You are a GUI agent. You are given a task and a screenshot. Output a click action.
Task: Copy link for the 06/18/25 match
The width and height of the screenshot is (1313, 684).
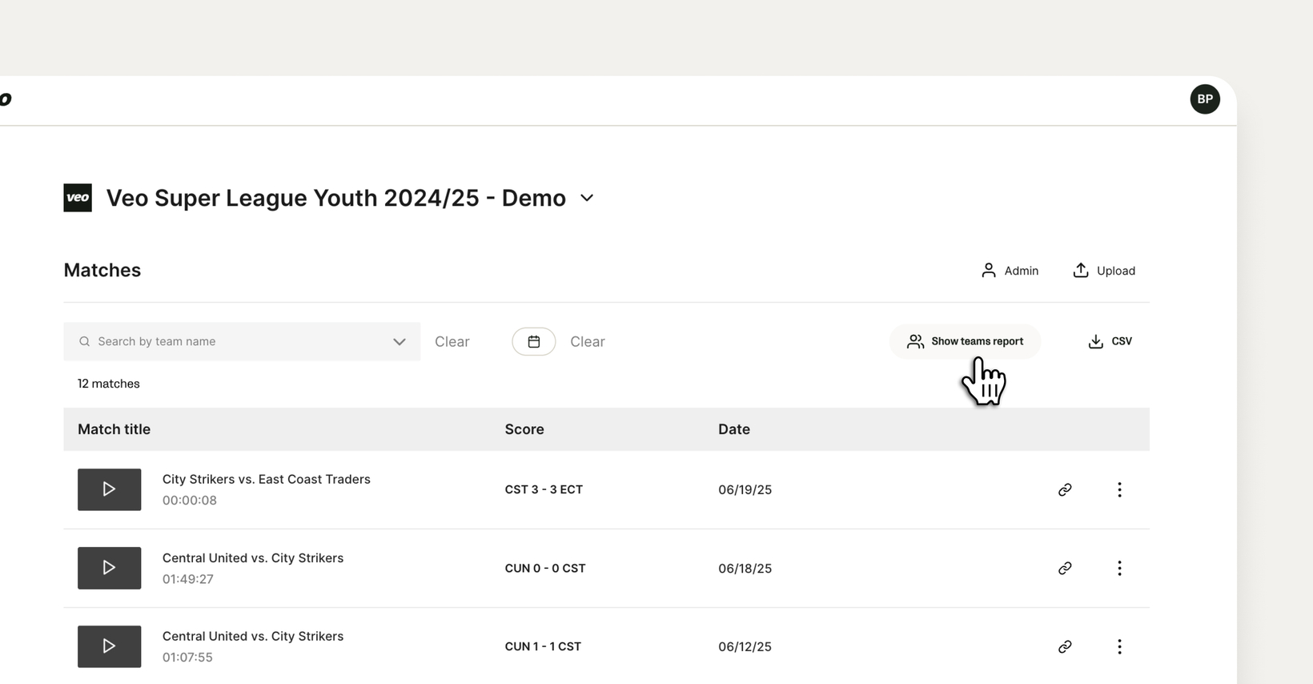coord(1065,568)
